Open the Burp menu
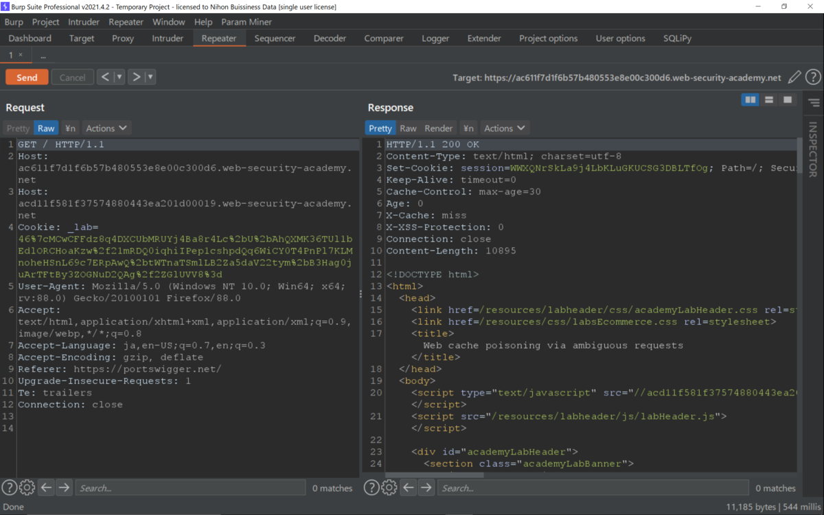This screenshot has width=824, height=515. pyautogui.click(x=14, y=22)
